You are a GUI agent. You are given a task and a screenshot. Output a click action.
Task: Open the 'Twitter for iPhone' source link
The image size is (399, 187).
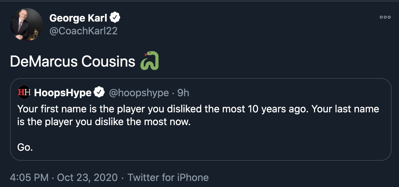point(168,177)
